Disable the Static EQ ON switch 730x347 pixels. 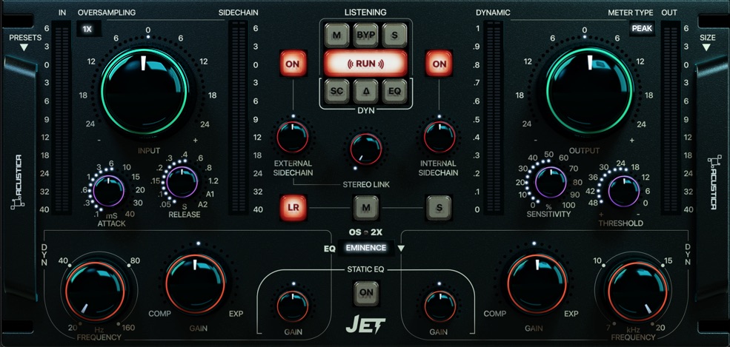coord(365,292)
